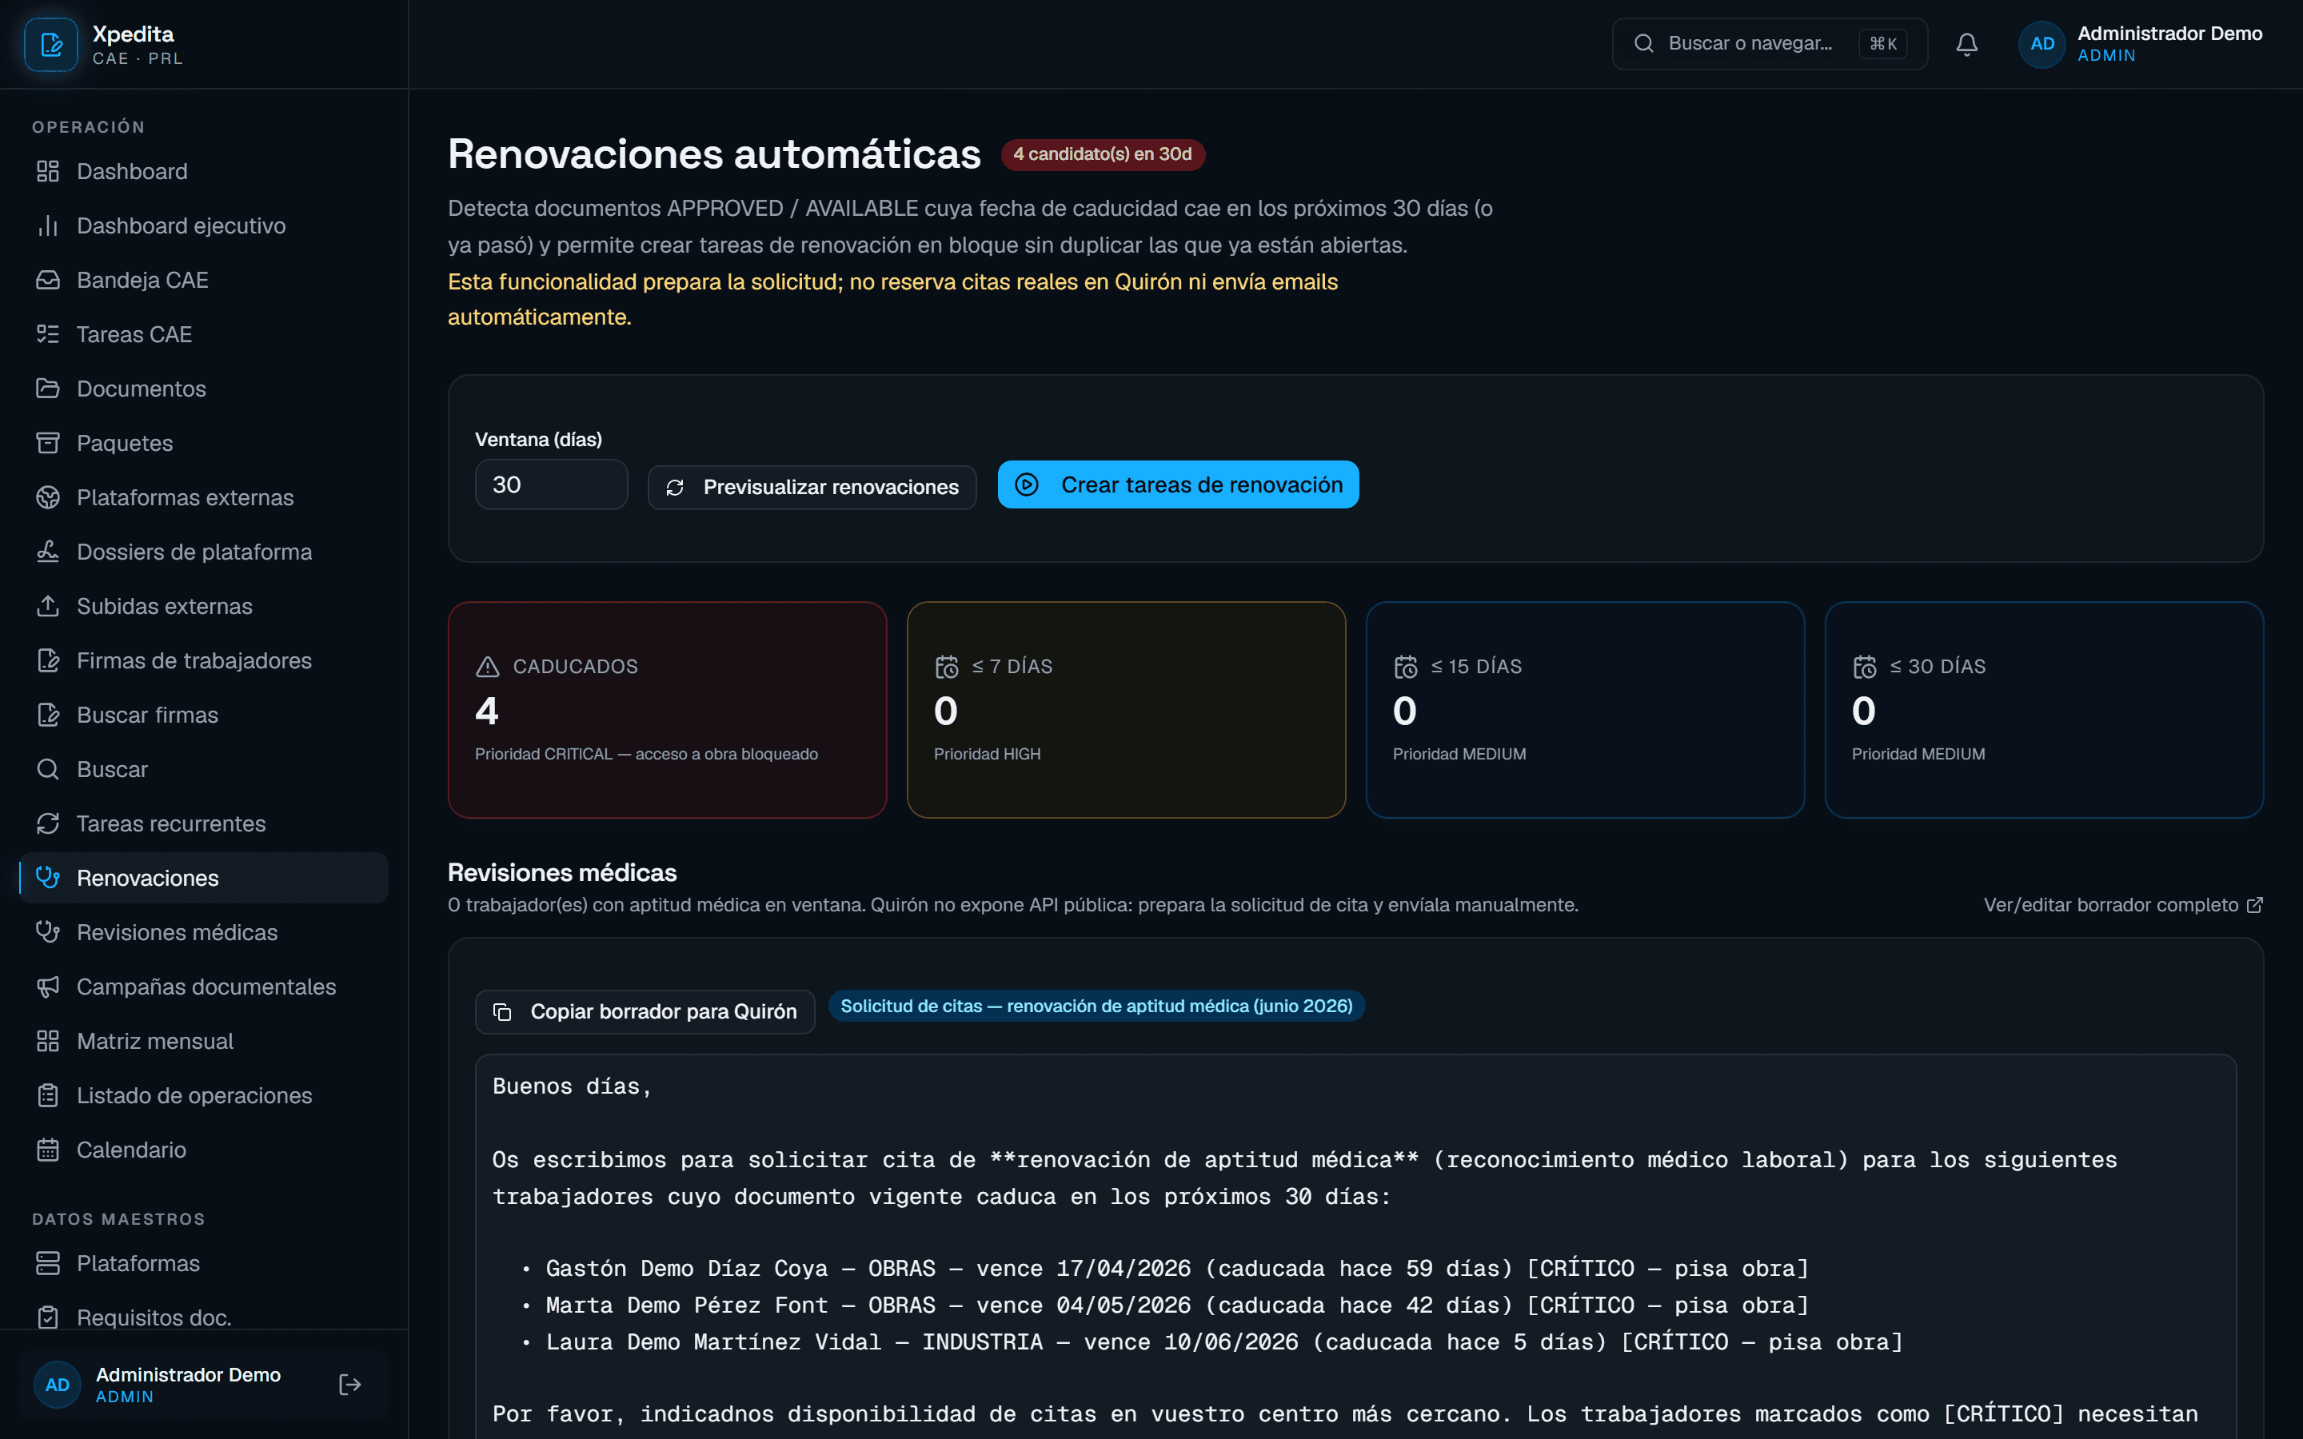Click the Dashboard grid icon
2303x1439 pixels.
tap(48, 171)
